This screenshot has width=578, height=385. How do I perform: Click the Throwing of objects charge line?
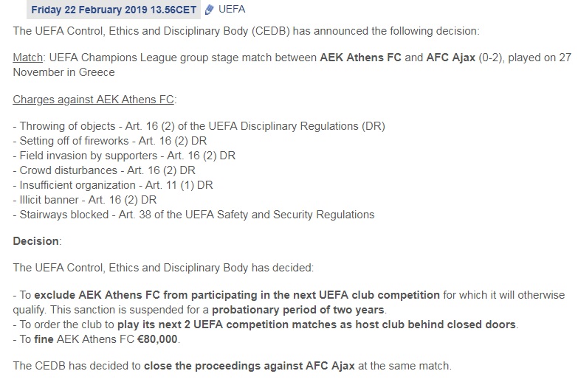(199, 126)
